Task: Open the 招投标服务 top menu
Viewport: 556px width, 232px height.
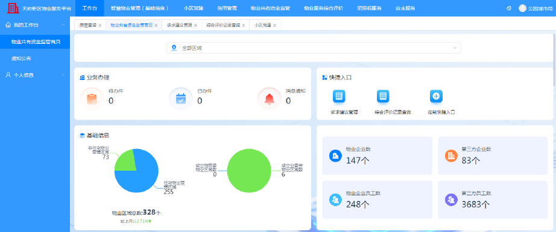Action: click(370, 8)
